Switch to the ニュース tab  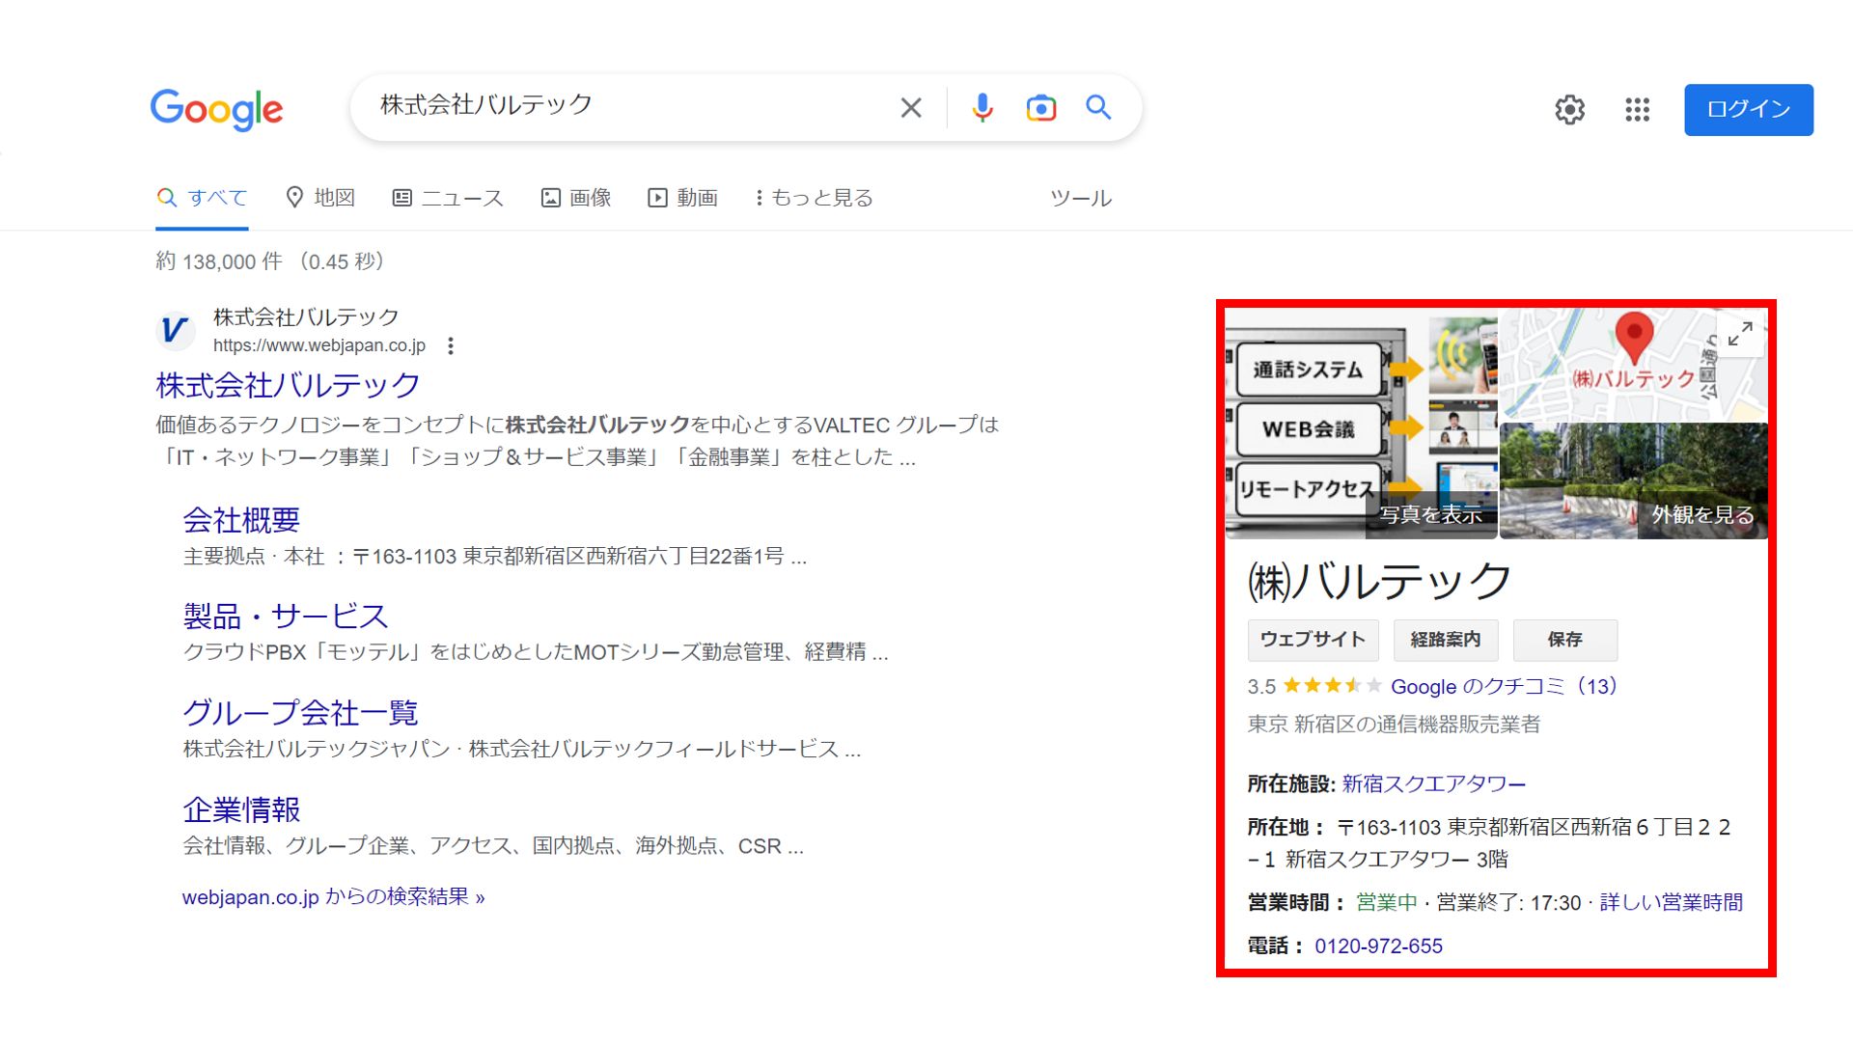(448, 198)
